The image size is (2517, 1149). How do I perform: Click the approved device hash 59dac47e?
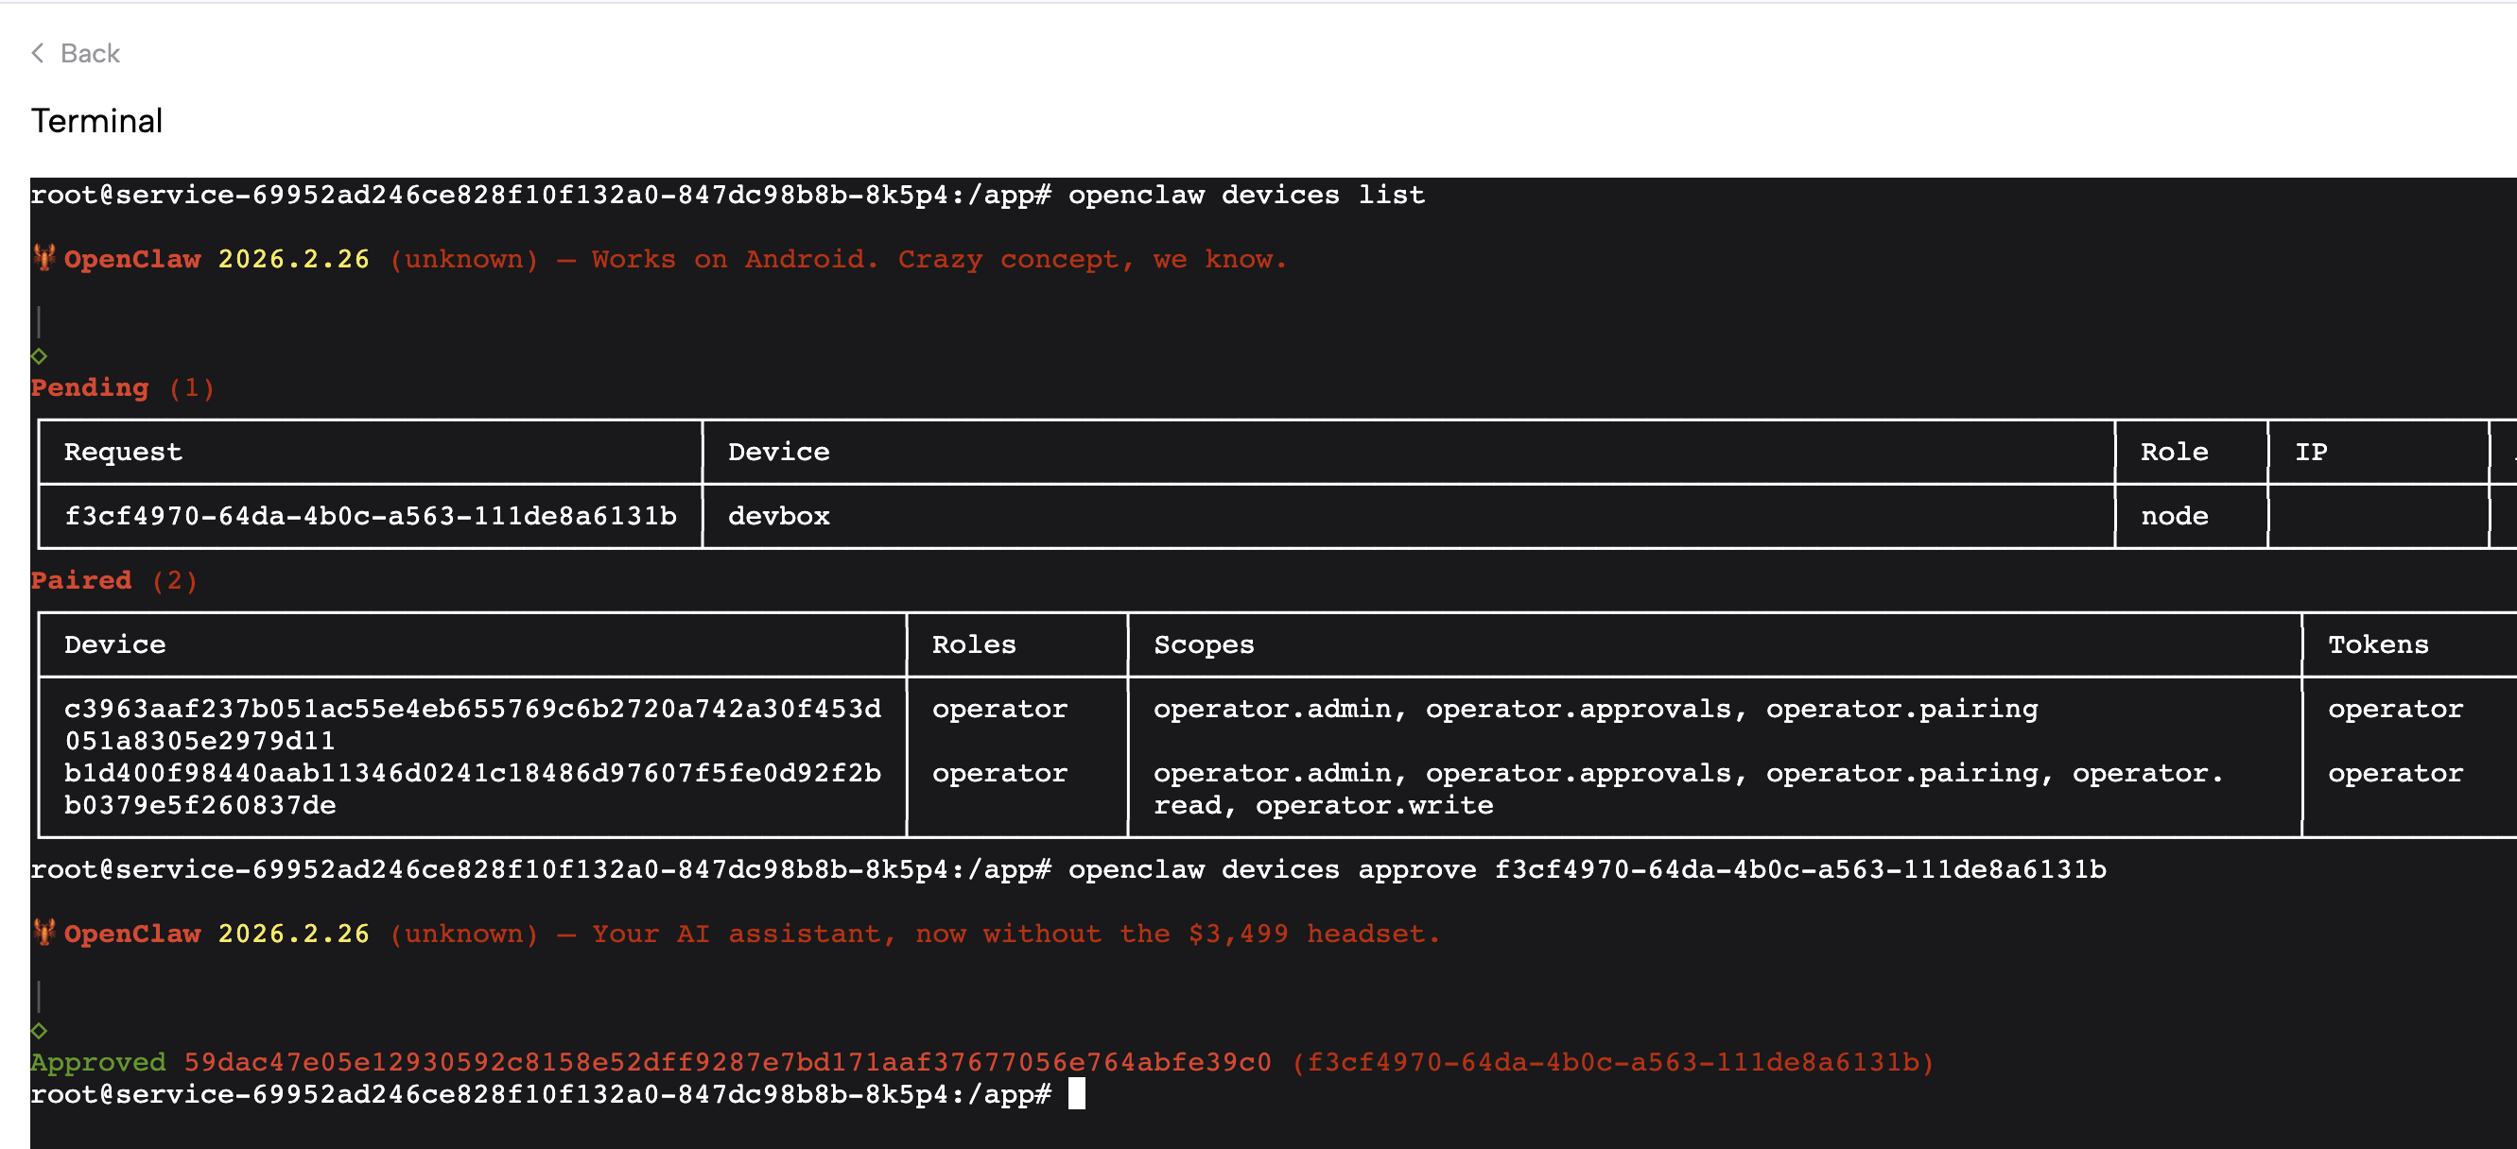728,1062
